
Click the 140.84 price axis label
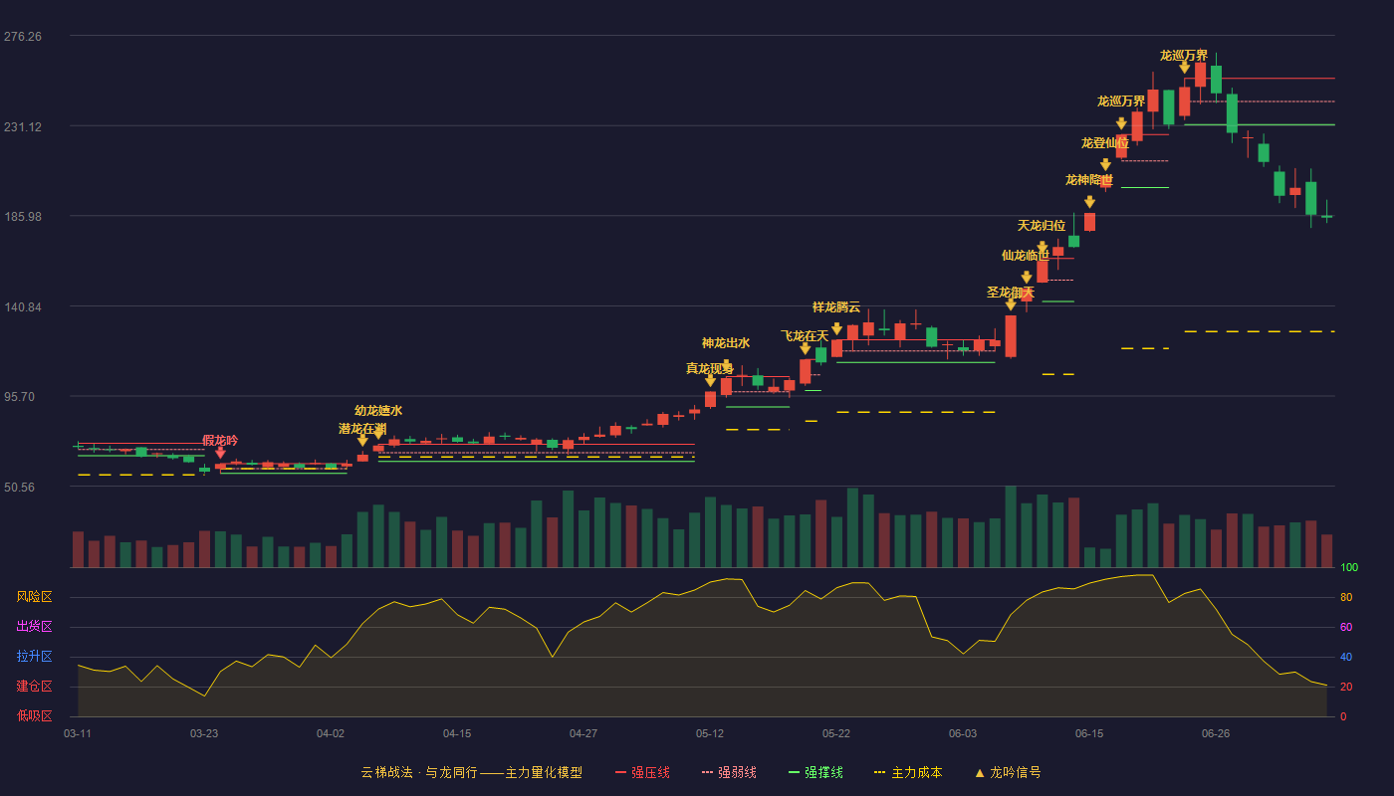coord(23,306)
